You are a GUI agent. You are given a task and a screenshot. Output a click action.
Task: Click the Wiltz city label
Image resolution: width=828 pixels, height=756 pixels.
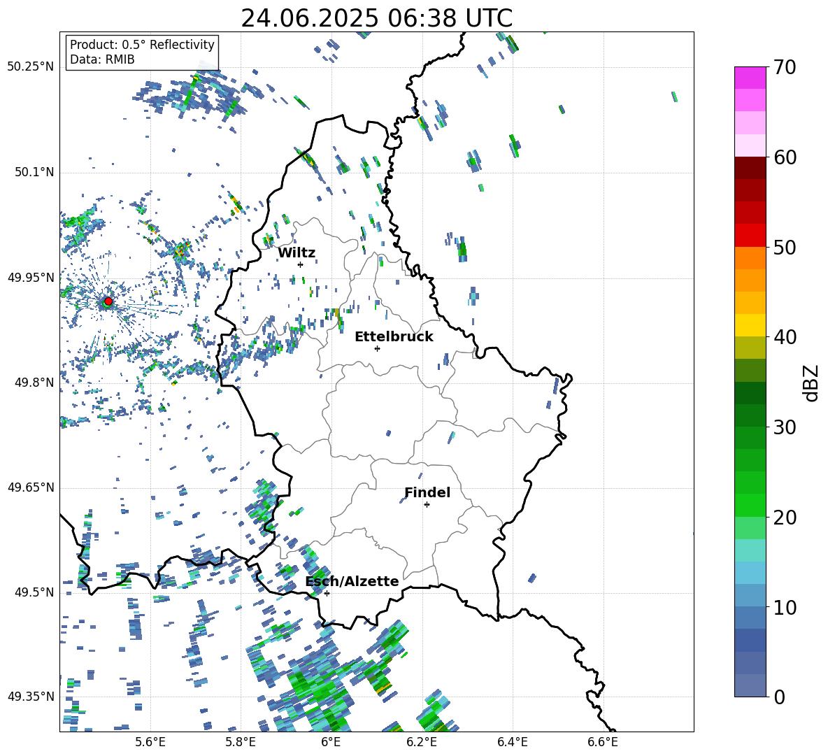point(297,252)
